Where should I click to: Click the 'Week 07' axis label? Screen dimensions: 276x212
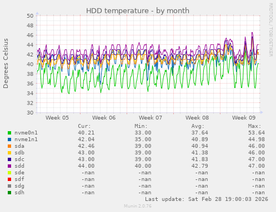coord(150,117)
